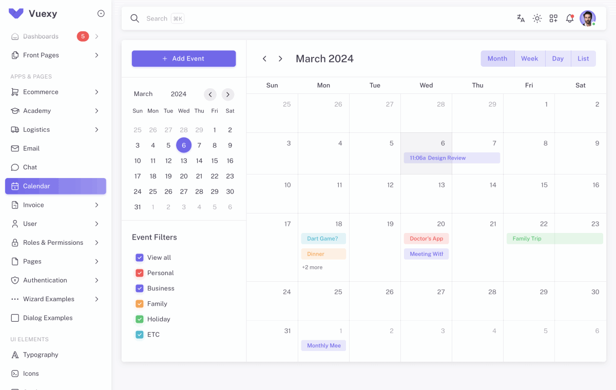
Task: Toggle the Holiday event filter
Action: pyautogui.click(x=140, y=319)
